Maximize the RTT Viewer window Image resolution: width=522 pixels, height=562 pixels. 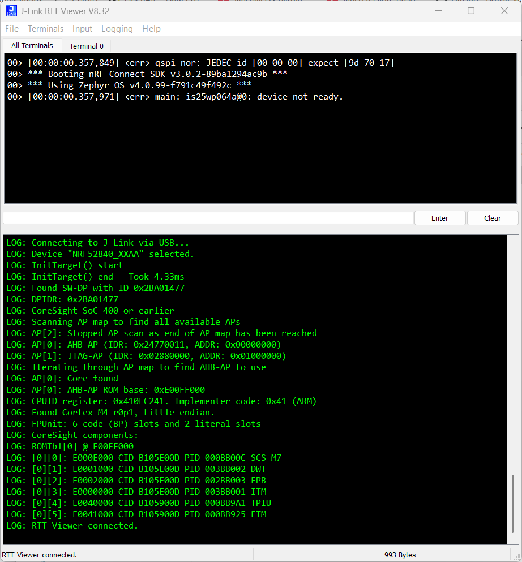471,11
